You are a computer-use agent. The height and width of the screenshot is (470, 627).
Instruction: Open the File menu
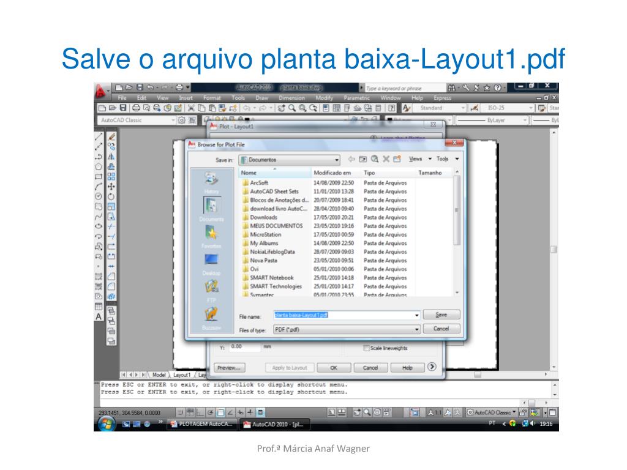(122, 98)
